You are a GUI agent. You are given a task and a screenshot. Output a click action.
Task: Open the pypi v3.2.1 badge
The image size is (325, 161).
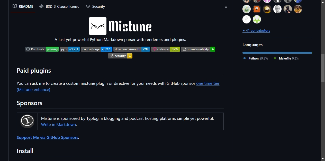[x=70, y=49]
